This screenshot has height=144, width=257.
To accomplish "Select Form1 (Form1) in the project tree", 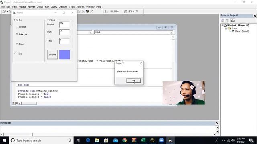I will [x=242, y=31].
